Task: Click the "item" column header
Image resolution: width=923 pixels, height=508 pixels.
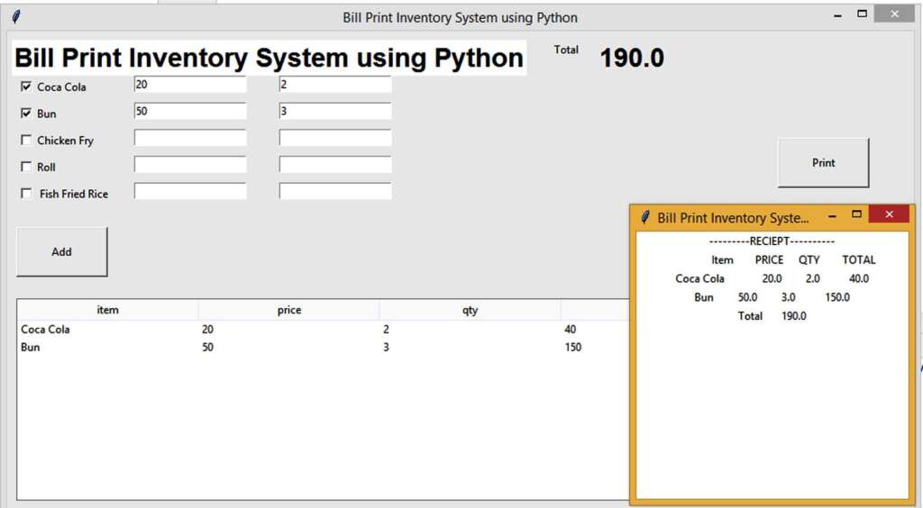Action: click(x=107, y=310)
